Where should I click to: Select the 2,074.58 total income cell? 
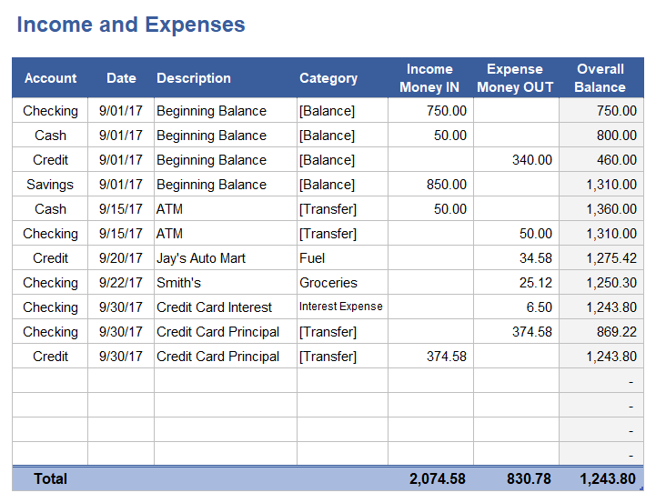(437, 478)
